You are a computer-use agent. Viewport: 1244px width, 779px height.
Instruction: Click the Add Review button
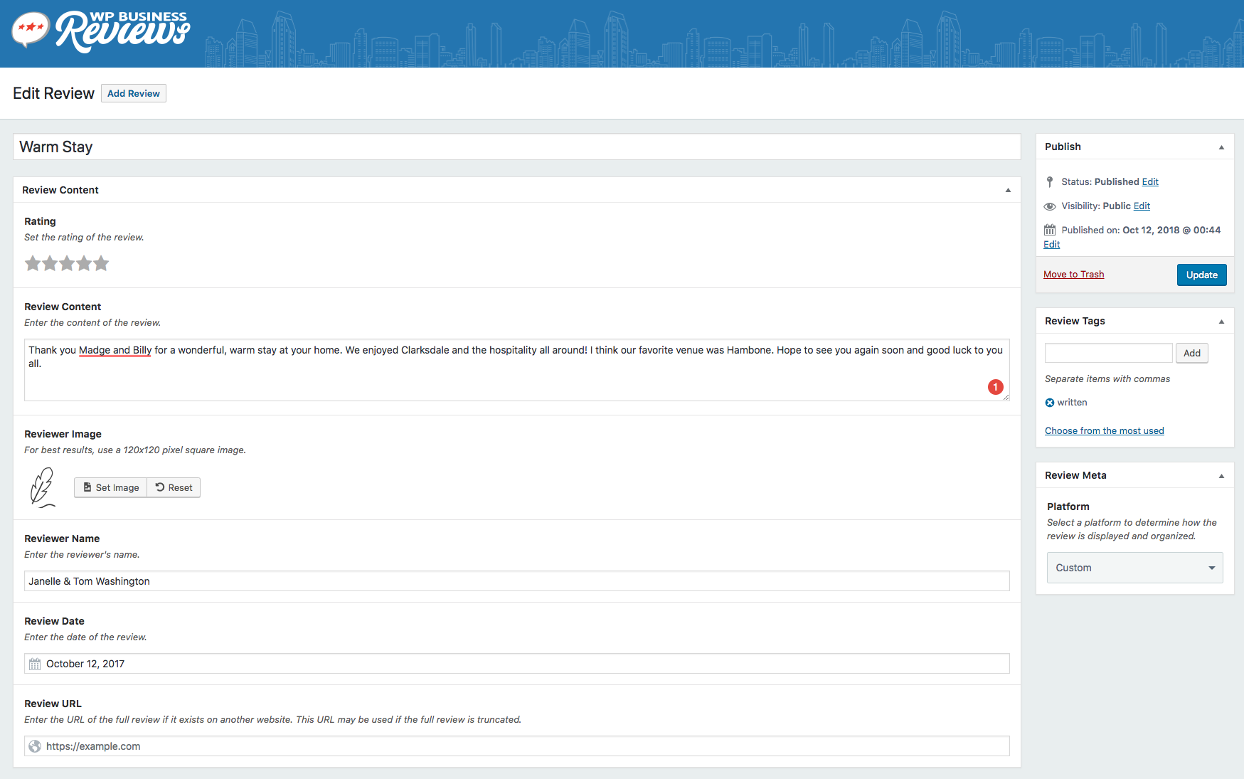tap(134, 93)
